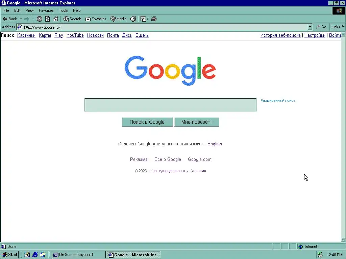The image size is (346, 259).
Task: Click the vertical scrollbar down arrow
Action: 343,240
